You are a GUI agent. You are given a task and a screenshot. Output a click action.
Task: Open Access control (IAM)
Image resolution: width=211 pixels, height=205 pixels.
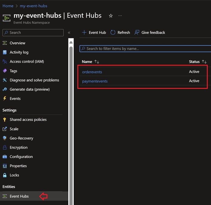(x=27, y=62)
